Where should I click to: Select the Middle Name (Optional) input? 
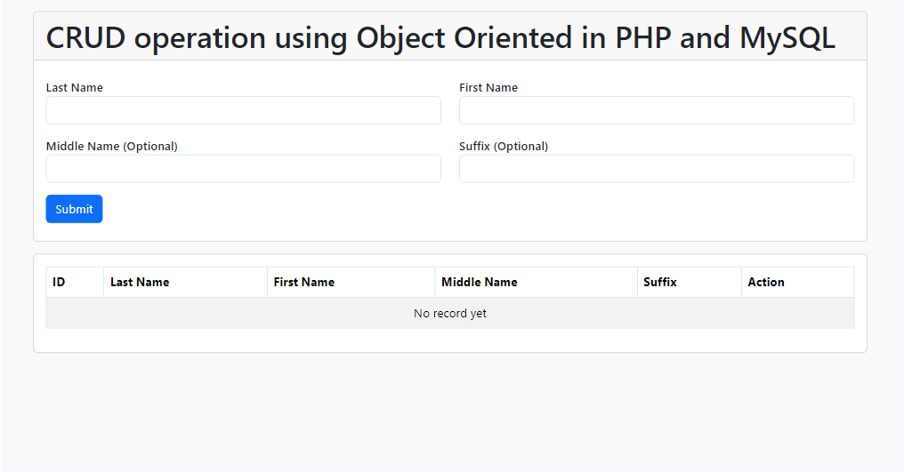pos(243,169)
